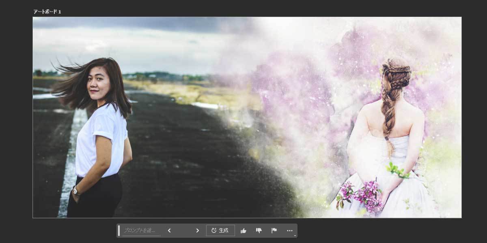Image resolution: width=487 pixels, height=243 pixels.
Task: Report the result with flag icon
Action: tap(274, 230)
